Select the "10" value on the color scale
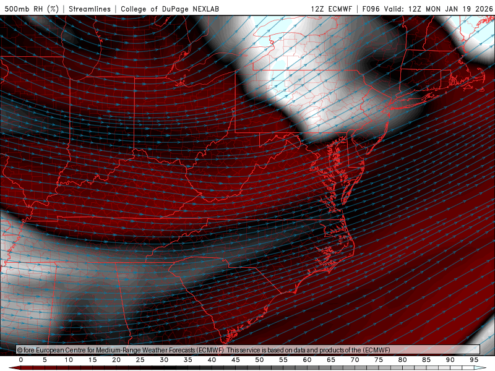The image size is (495, 371). click(69, 360)
